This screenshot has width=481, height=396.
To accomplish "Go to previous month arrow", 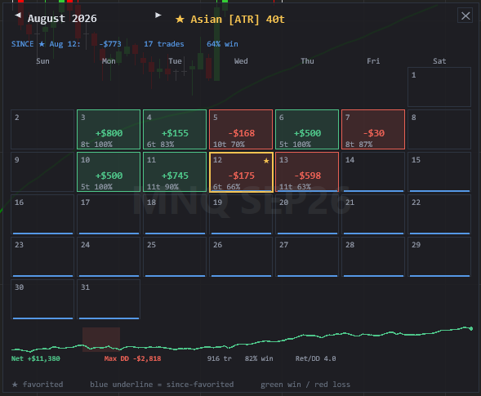I will click(x=18, y=15).
